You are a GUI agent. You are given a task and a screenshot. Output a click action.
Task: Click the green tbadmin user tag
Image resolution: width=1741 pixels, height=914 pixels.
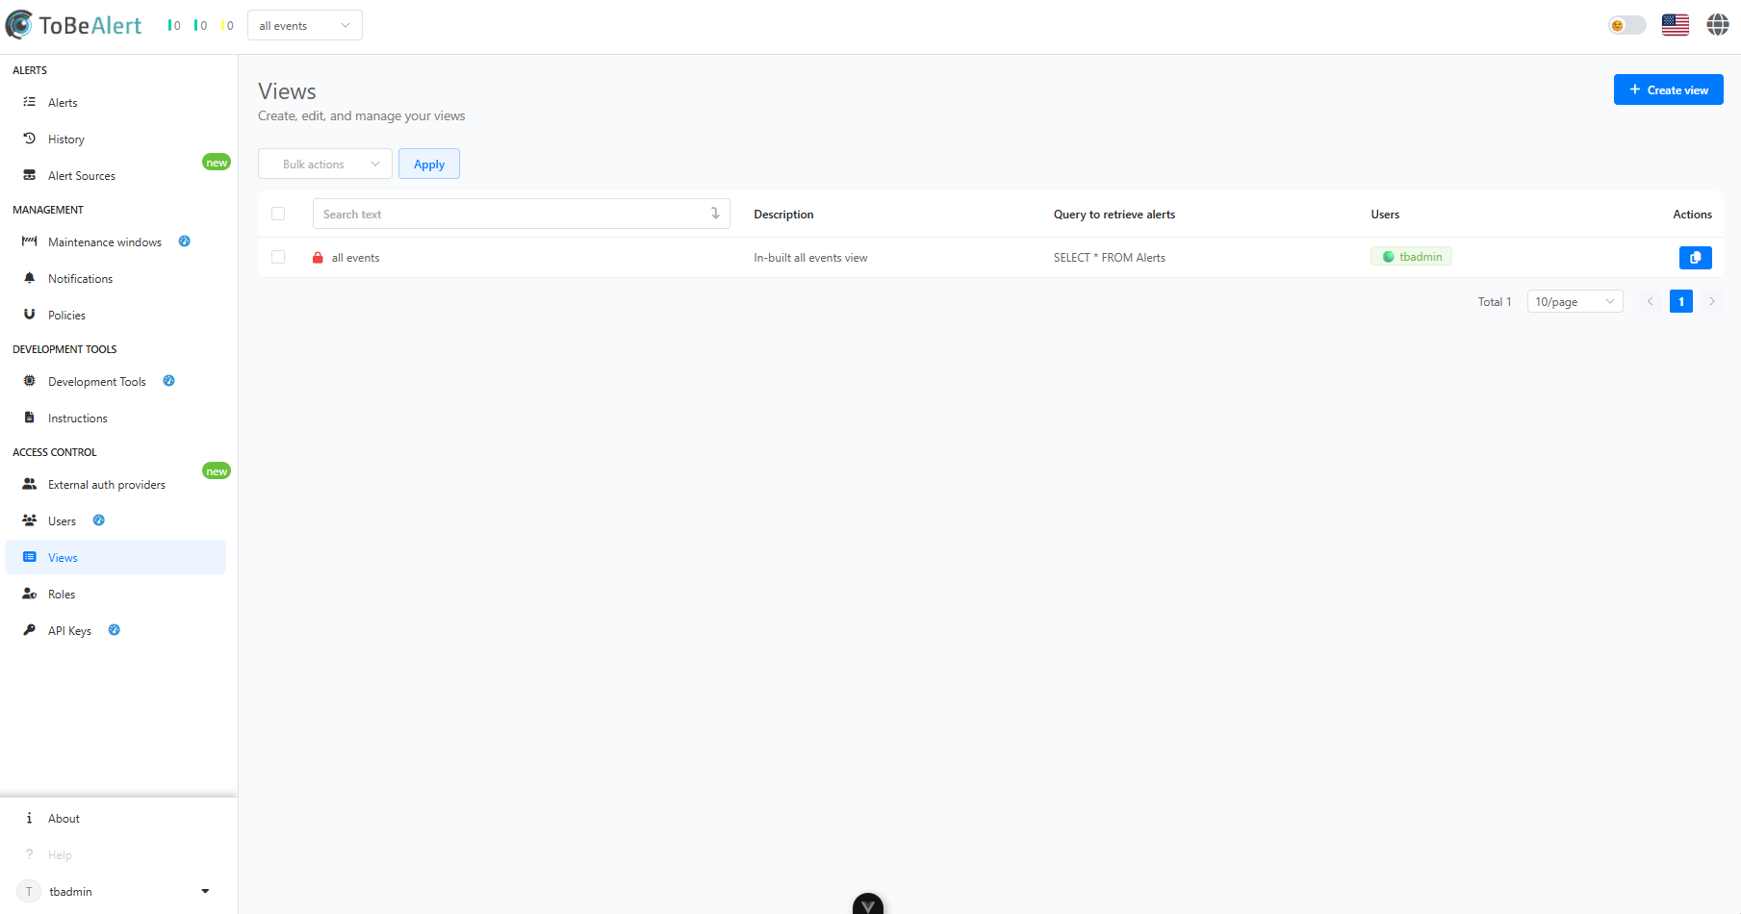pyautogui.click(x=1412, y=257)
